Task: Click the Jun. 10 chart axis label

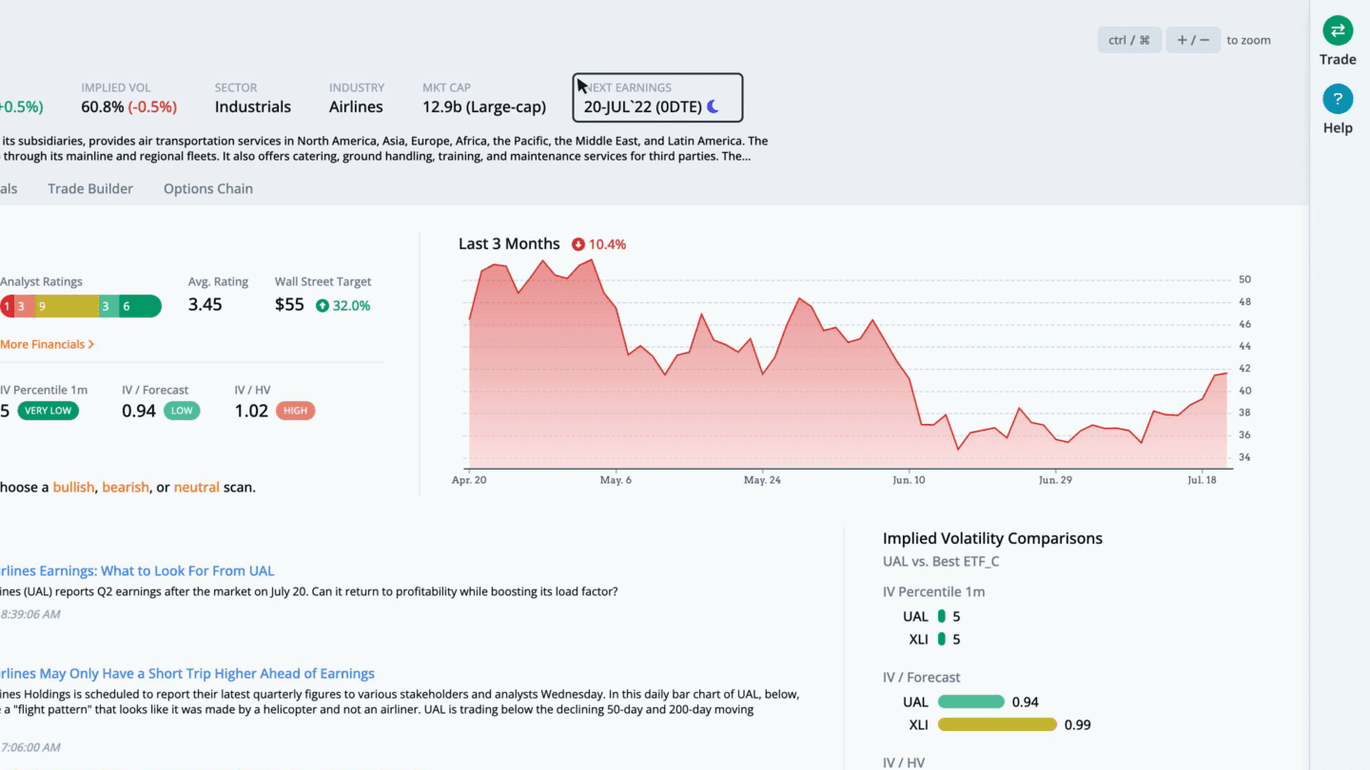Action: (x=909, y=481)
